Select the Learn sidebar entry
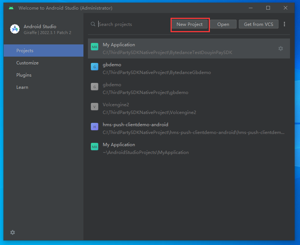Image resolution: width=300 pixels, height=245 pixels. click(22, 87)
